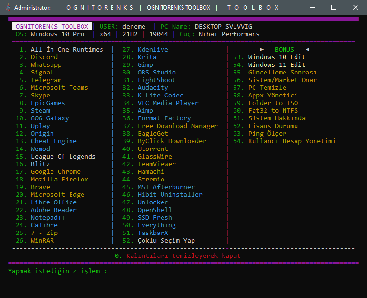This screenshot has width=367, height=298.
Task: Click Libre Office entry
Action: [53, 202]
